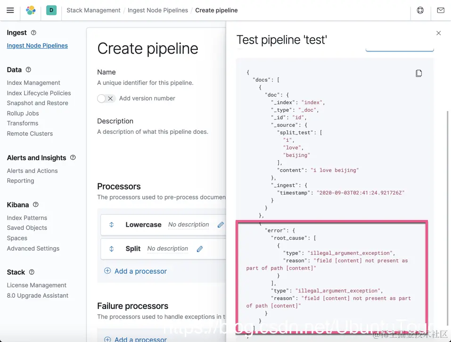This screenshot has height=342, width=451.
Task: Open the help lifebuoy icon
Action: pyautogui.click(x=420, y=10)
